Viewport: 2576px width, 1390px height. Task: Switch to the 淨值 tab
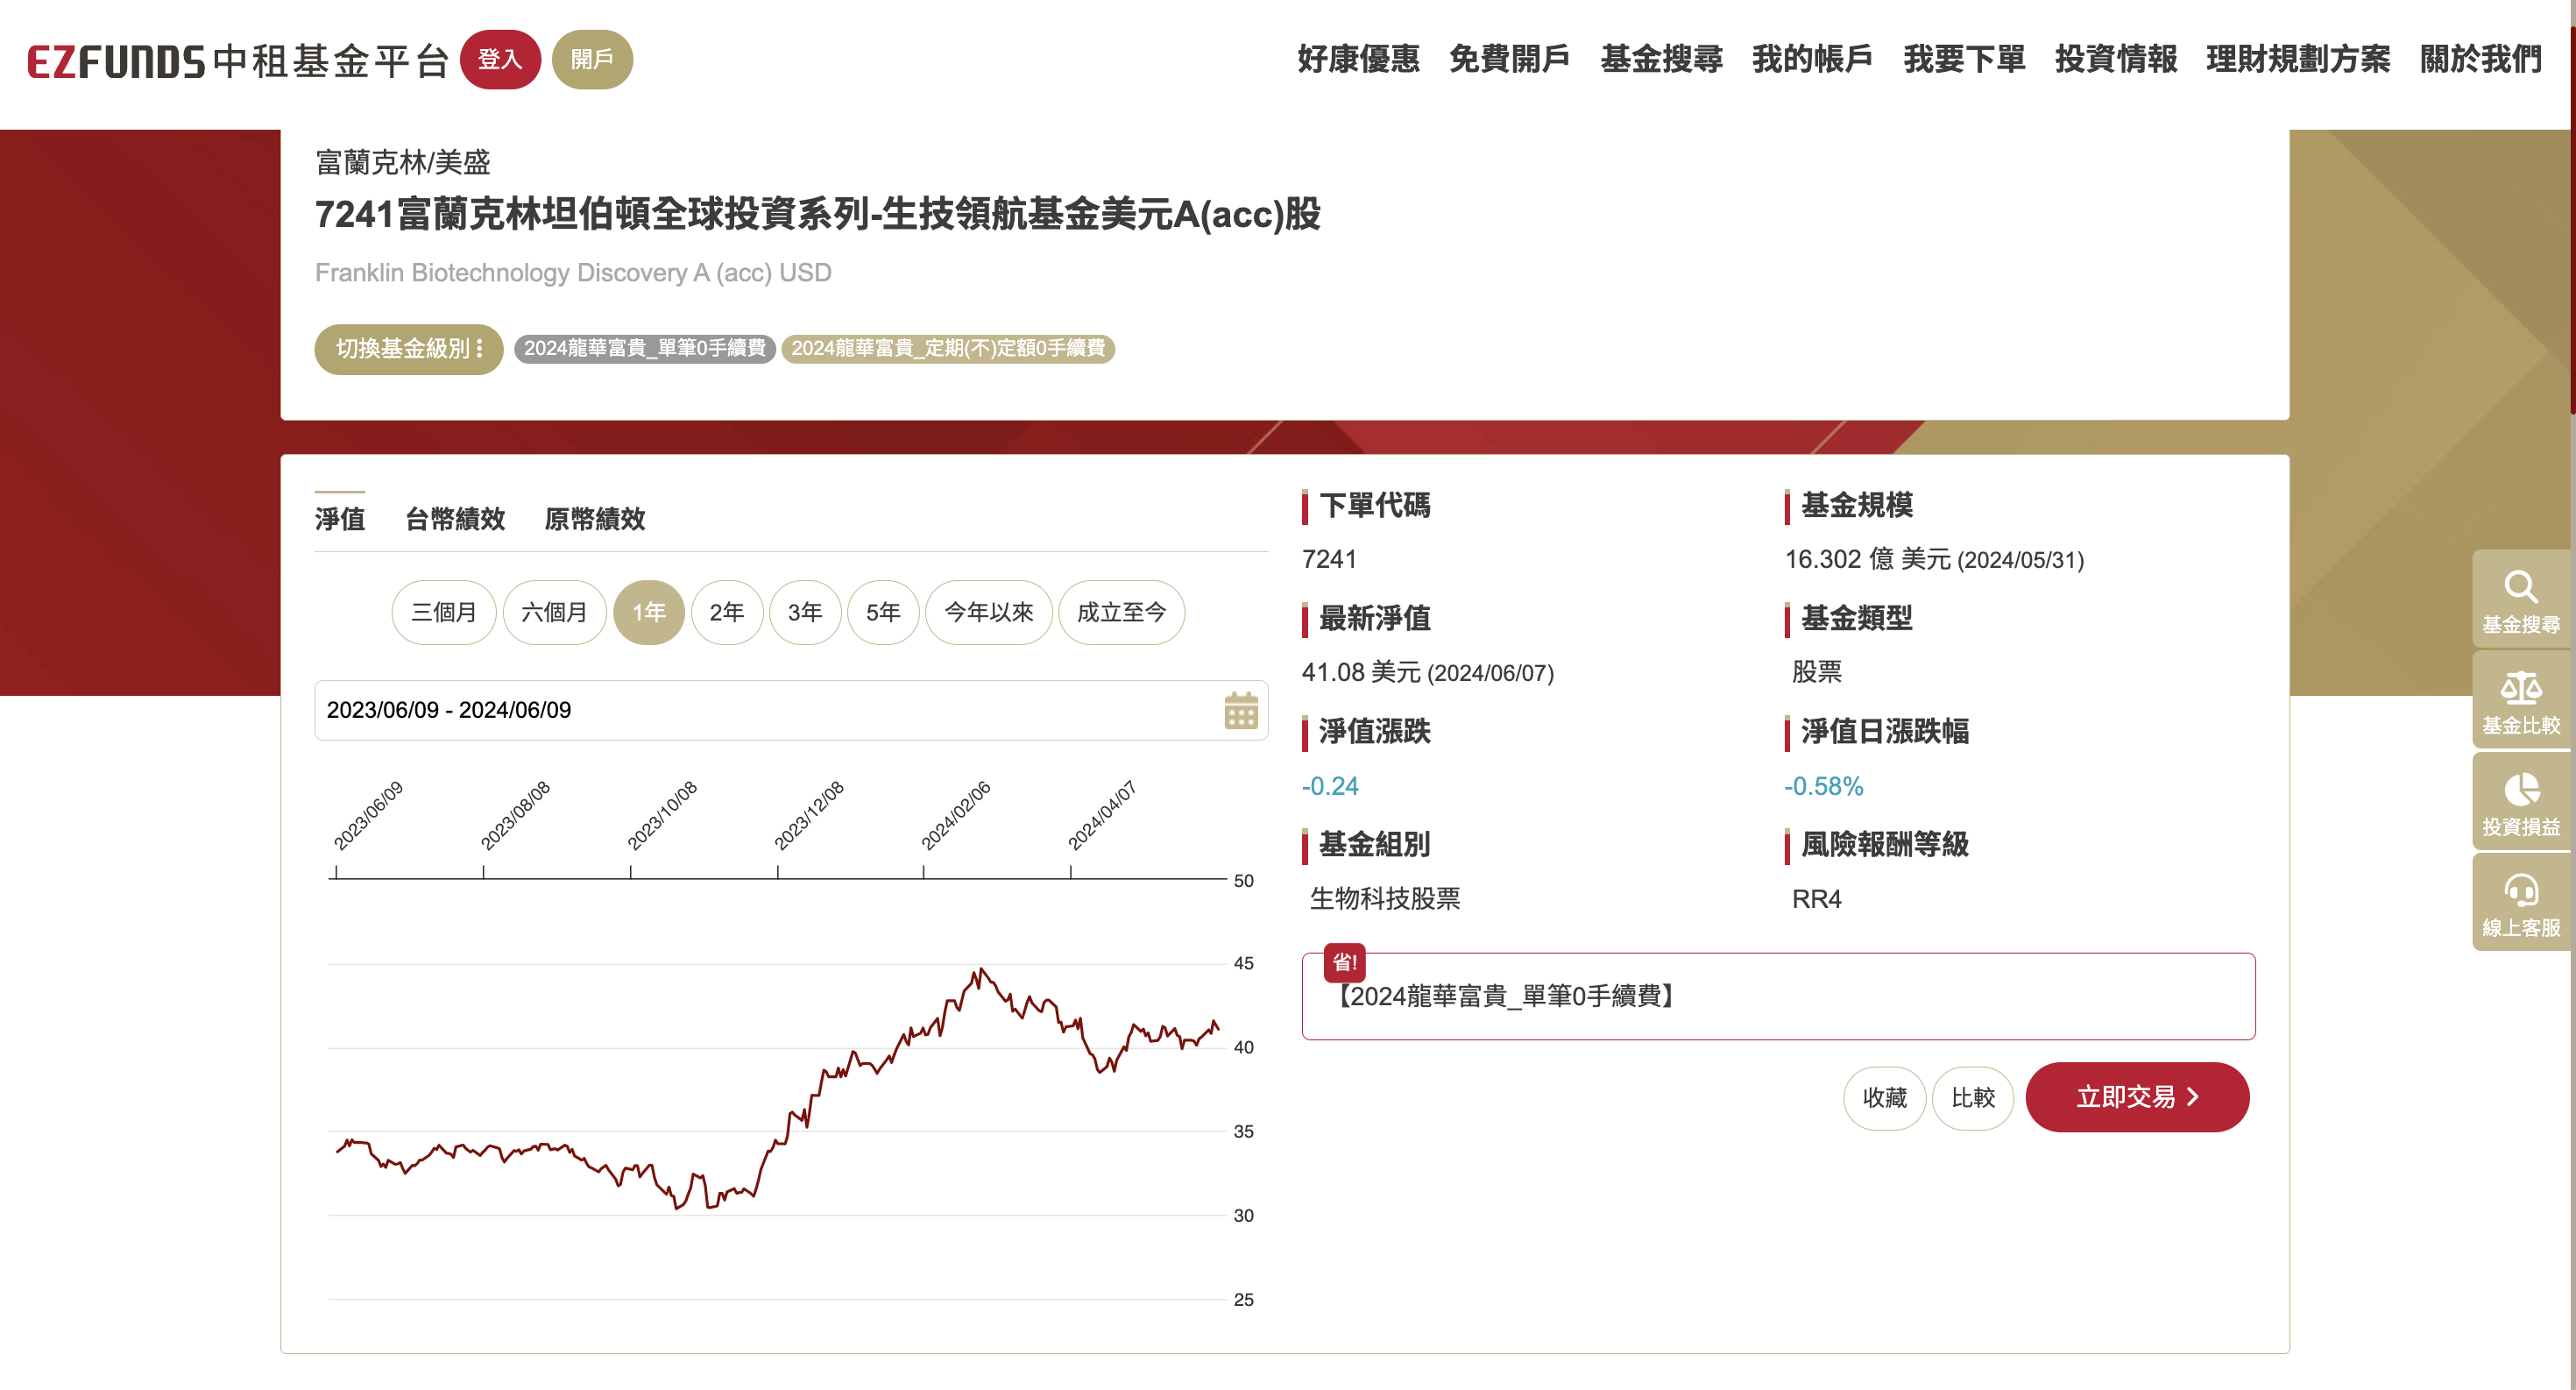coord(340,519)
